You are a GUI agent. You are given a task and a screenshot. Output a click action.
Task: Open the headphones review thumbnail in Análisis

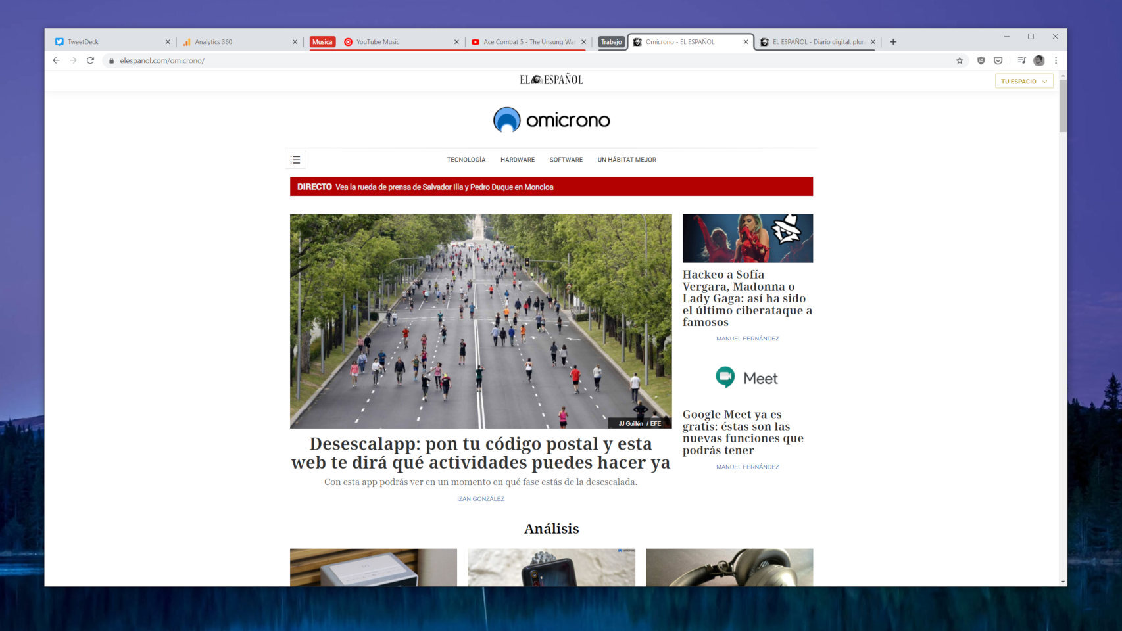click(729, 567)
